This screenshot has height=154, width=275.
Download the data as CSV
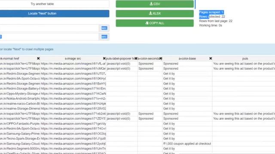click(x=155, y=4)
